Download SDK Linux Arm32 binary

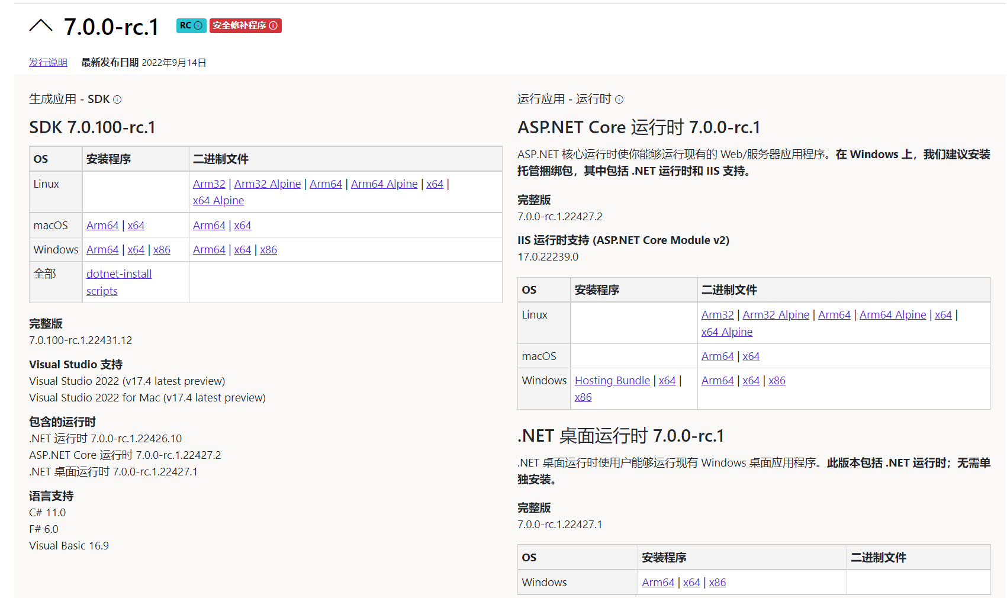[209, 184]
